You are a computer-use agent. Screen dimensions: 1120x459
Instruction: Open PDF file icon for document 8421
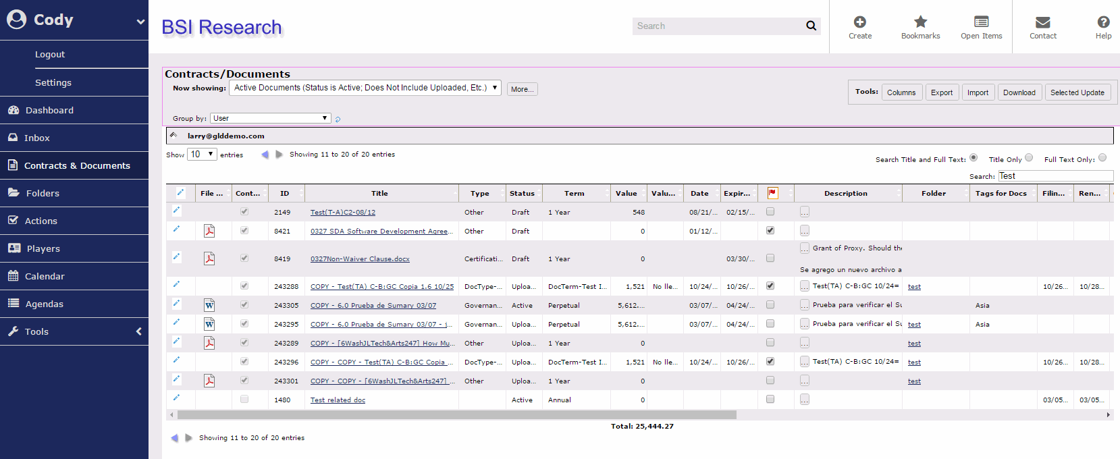pyautogui.click(x=209, y=231)
